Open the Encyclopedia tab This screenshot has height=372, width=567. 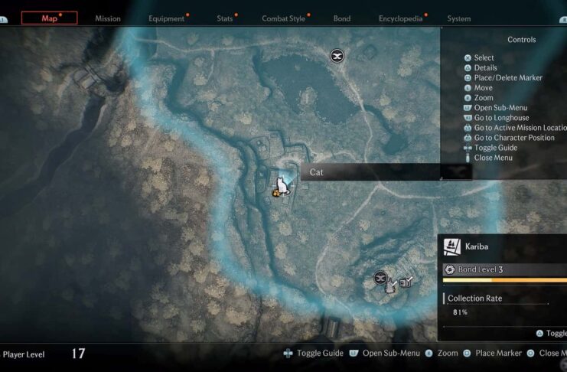401,18
